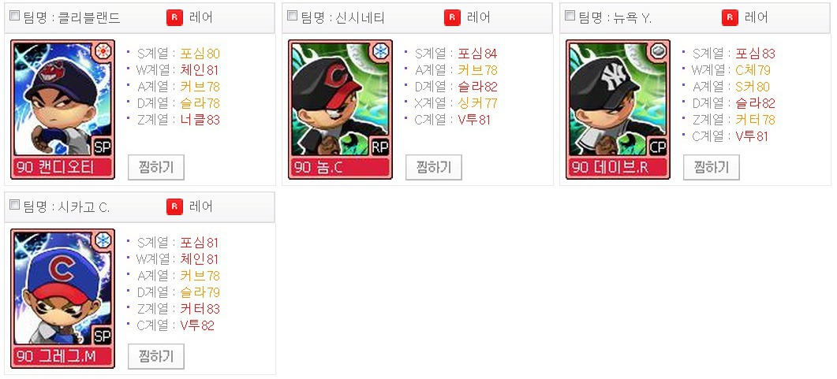Screen dimensions: 837x379
Task: Check the 신시네티 team checkbox
Action: [x=292, y=16]
